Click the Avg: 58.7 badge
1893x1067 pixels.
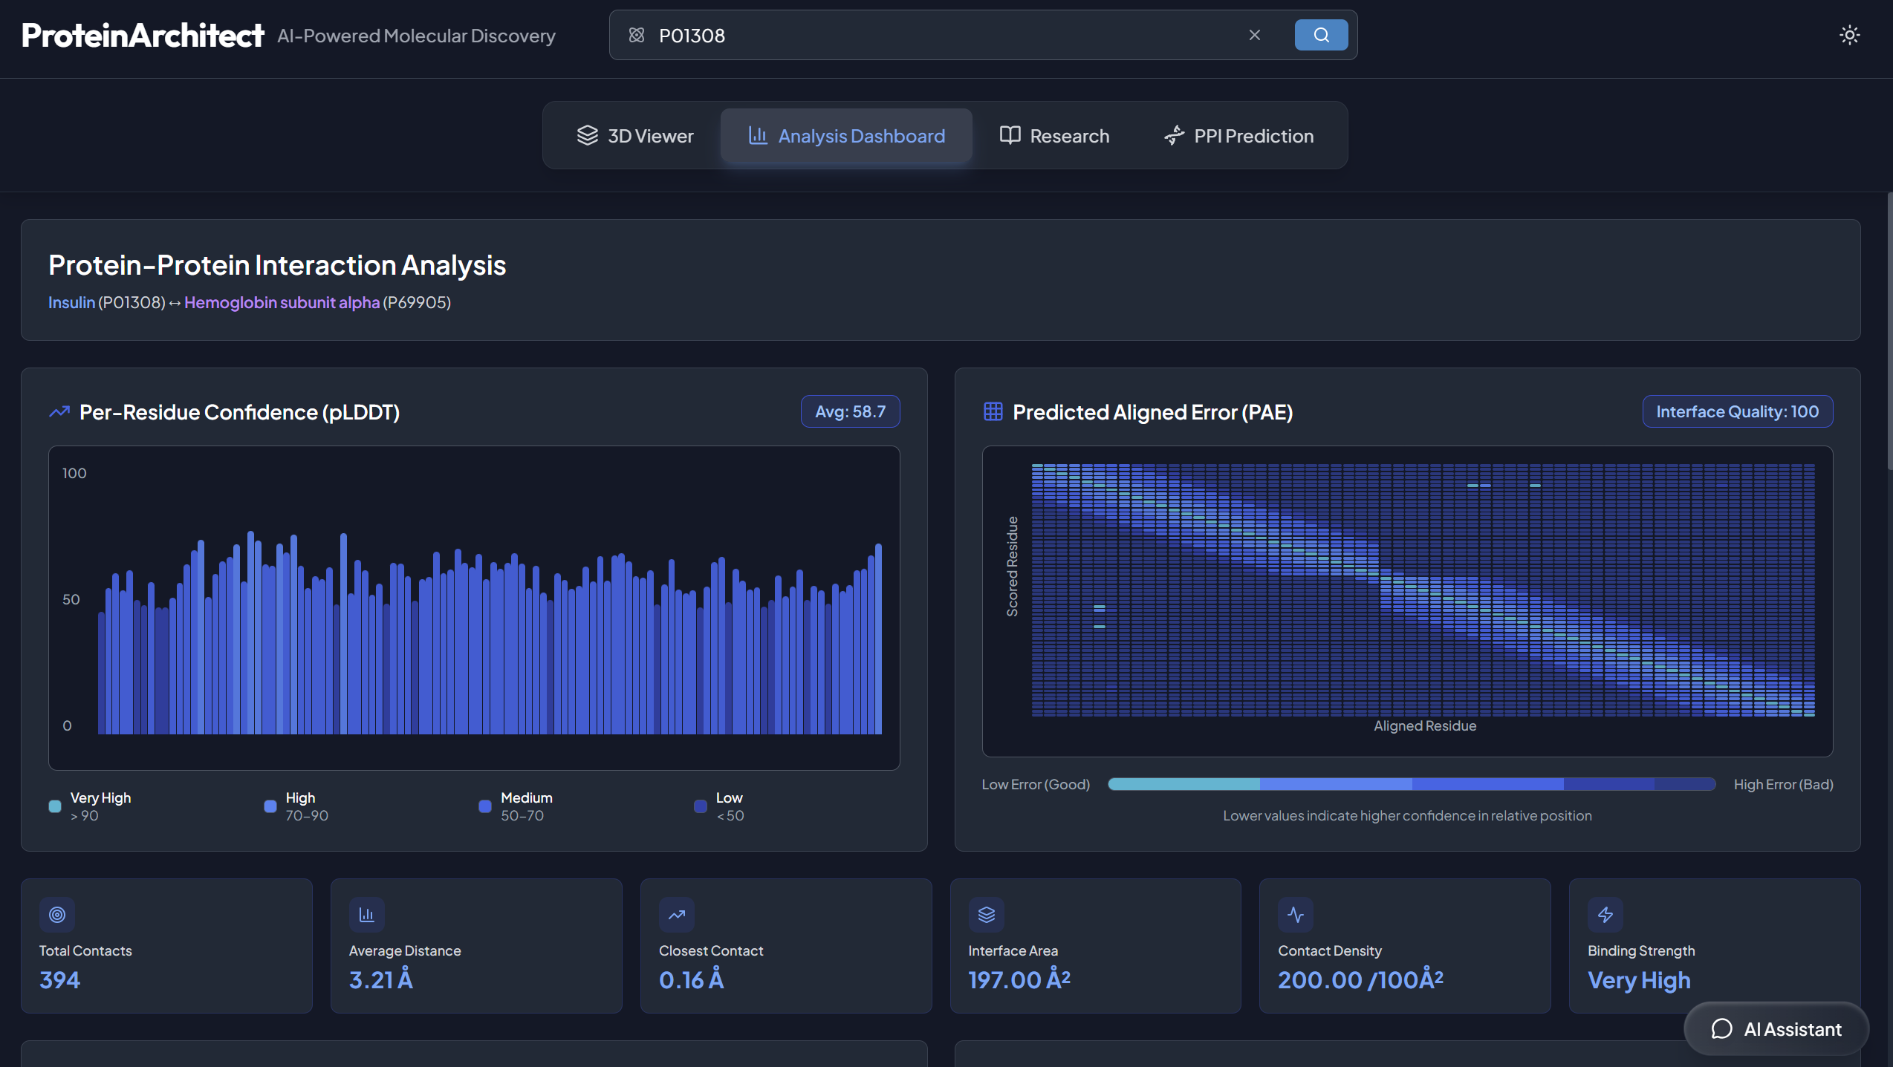(850, 411)
